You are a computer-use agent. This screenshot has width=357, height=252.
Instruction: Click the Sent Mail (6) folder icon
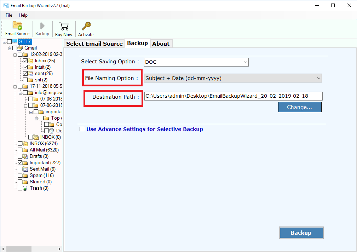25,169
